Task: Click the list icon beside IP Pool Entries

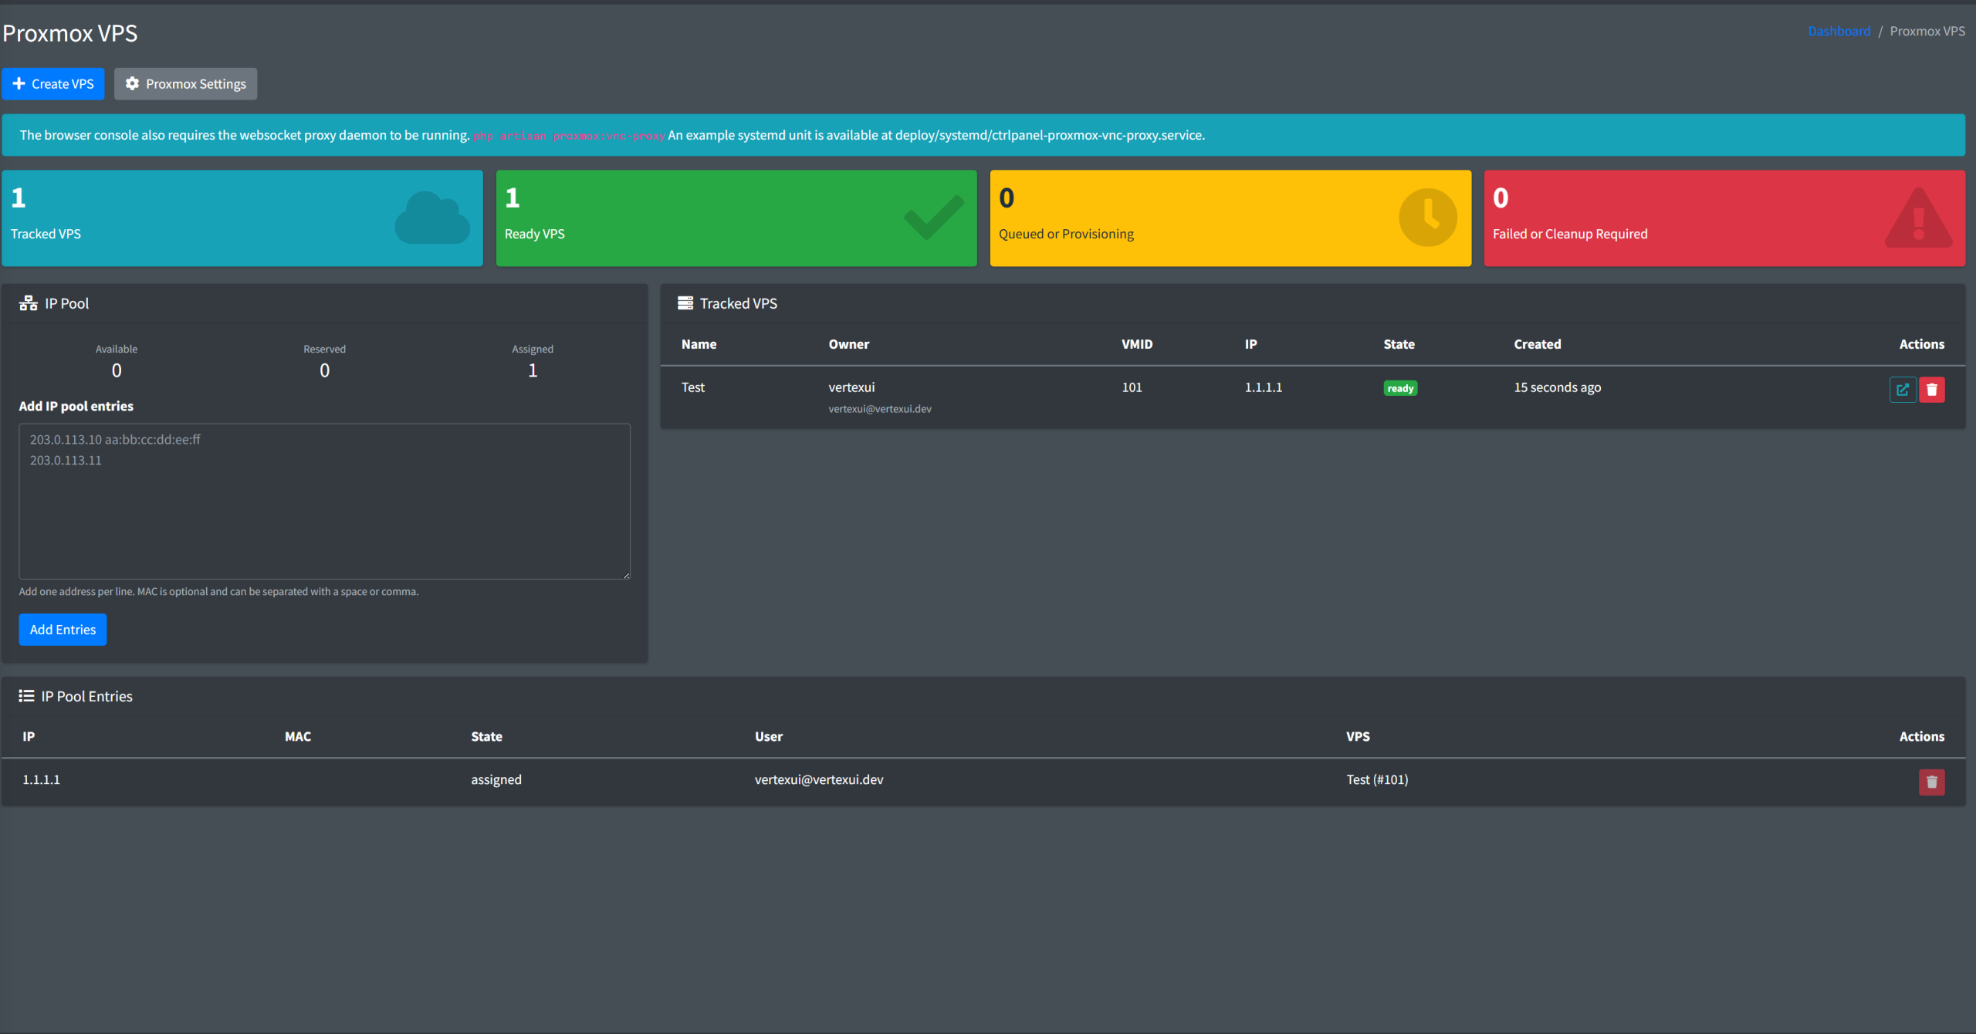Action: (x=26, y=696)
